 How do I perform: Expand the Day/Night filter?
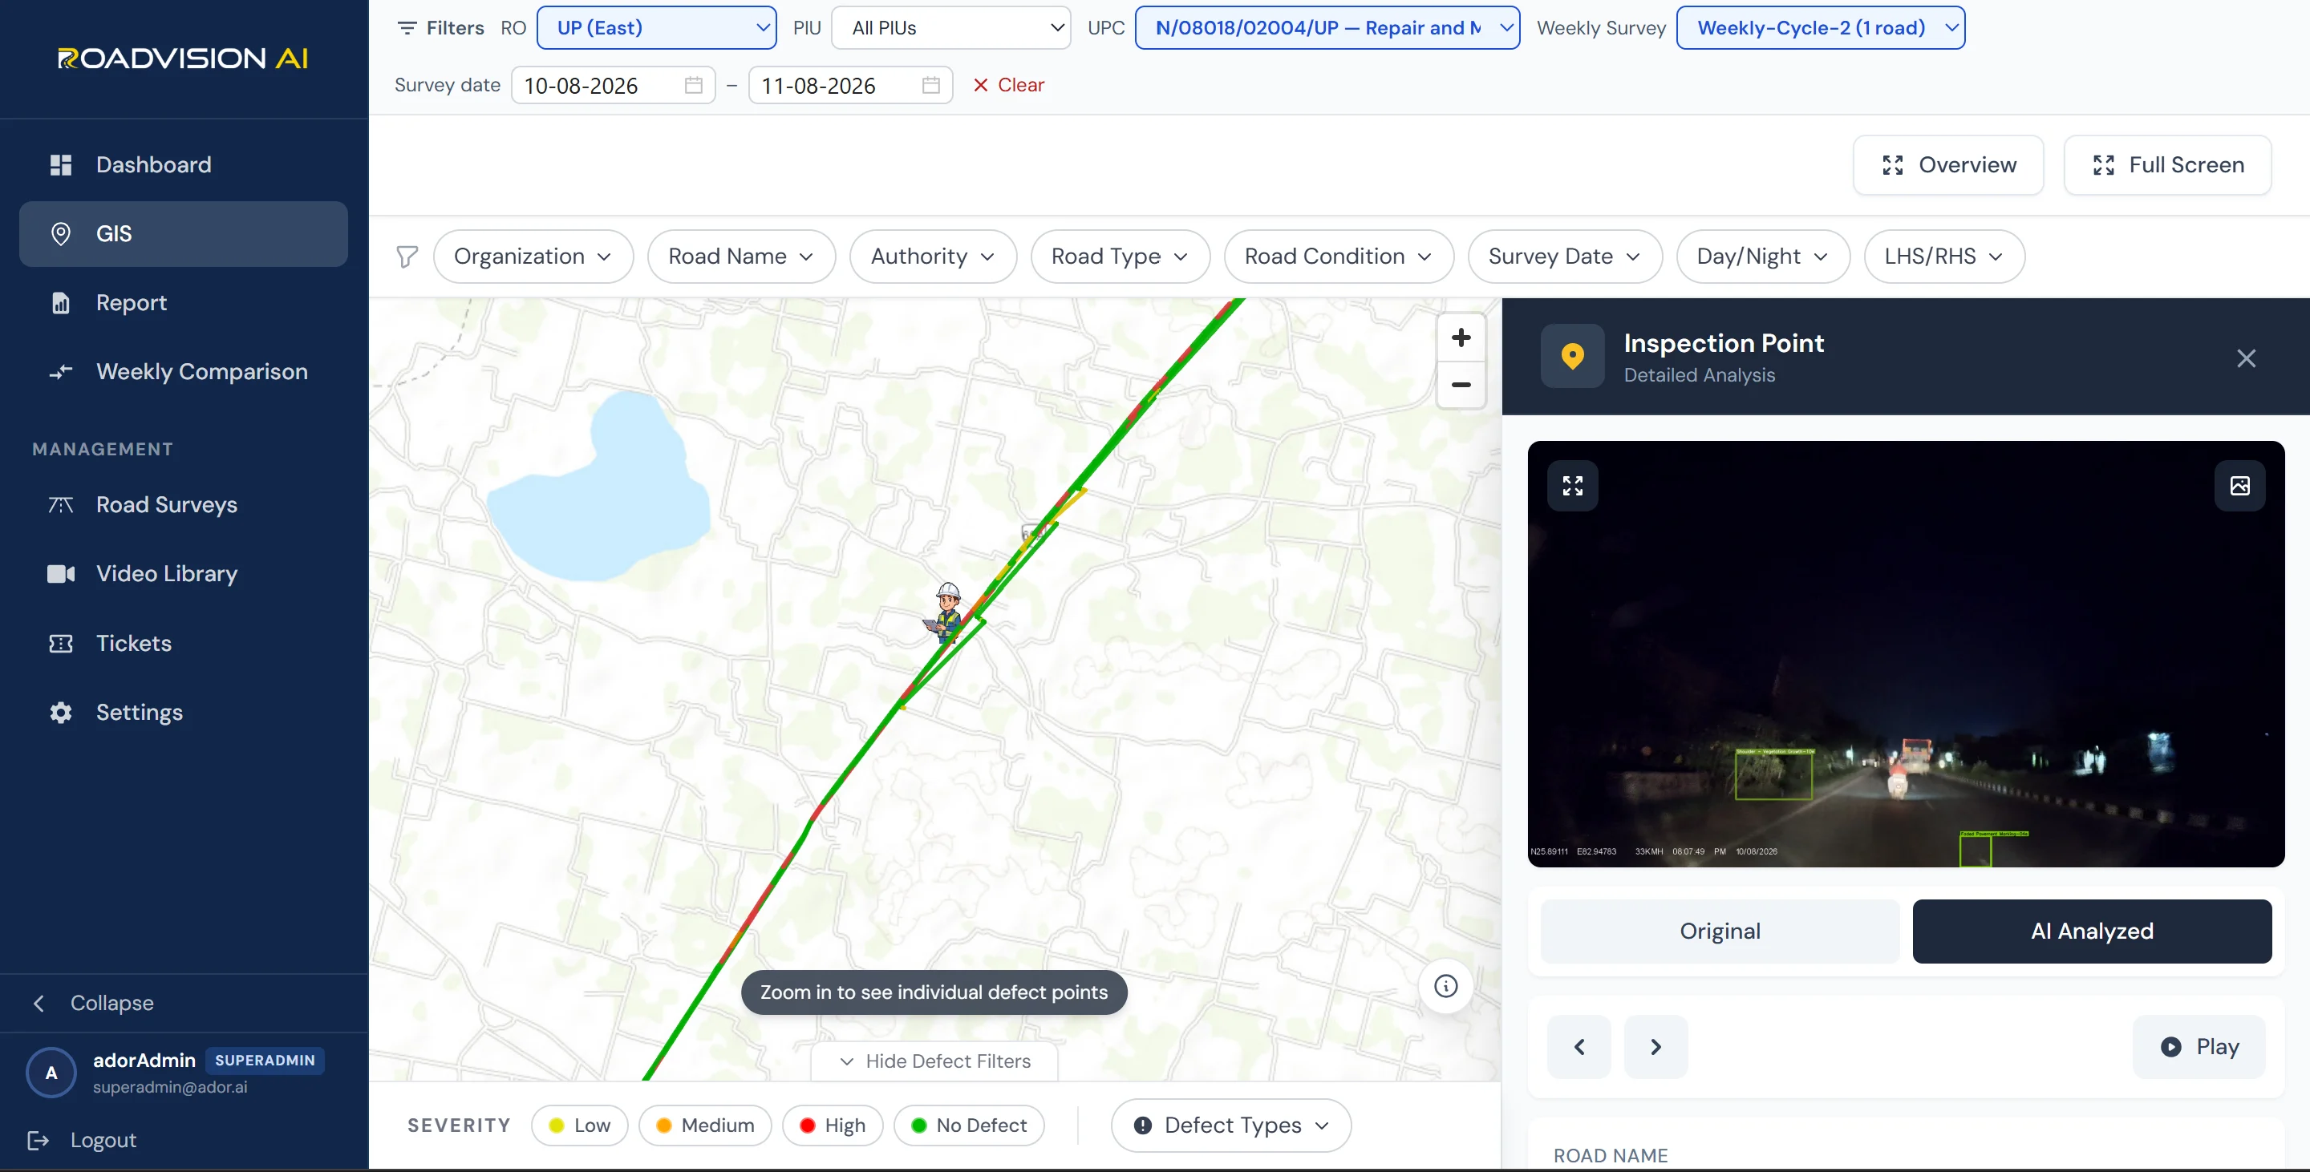click(x=1762, y=257)
